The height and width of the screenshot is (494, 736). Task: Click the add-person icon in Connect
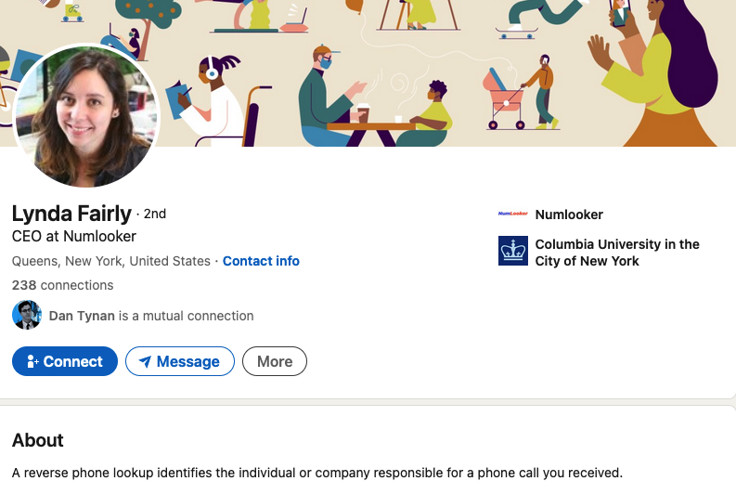pyautogui.click(x=32, y=361)
